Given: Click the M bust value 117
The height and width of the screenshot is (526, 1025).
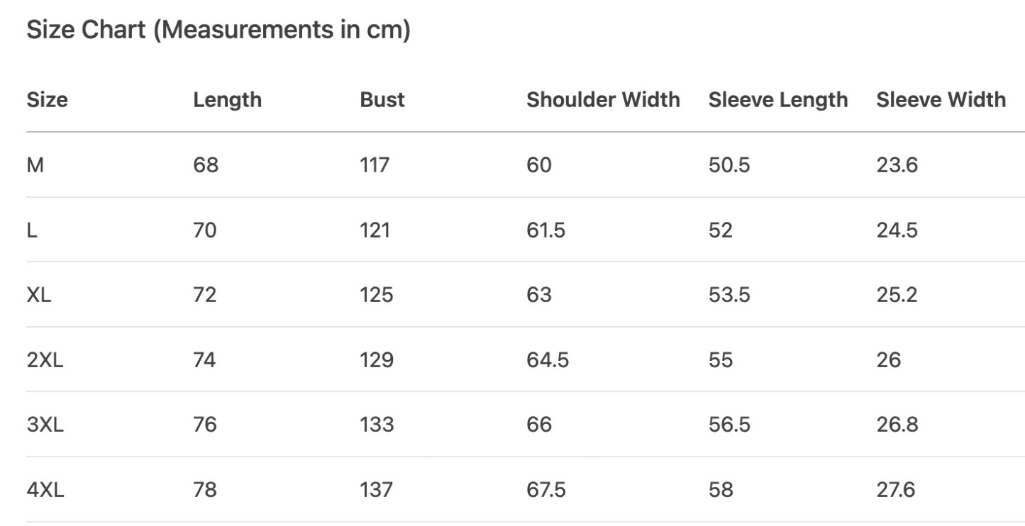Looking at the screenshot, I should tap(375, 165).
